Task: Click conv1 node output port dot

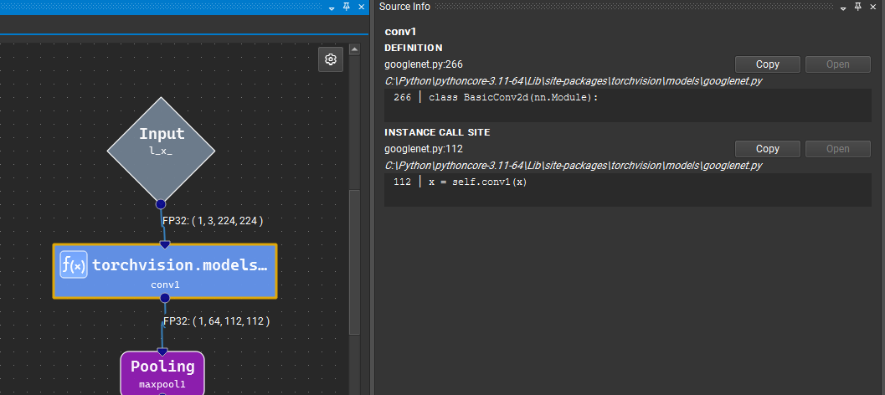Action: [165, 298]
